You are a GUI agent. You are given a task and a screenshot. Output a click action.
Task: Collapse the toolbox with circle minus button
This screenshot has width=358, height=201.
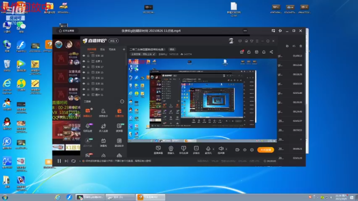click(122, 102)
